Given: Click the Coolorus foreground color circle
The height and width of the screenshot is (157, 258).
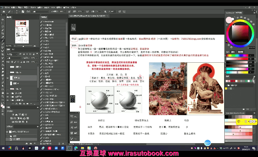Looking at the screenshot, I should 229,20.
